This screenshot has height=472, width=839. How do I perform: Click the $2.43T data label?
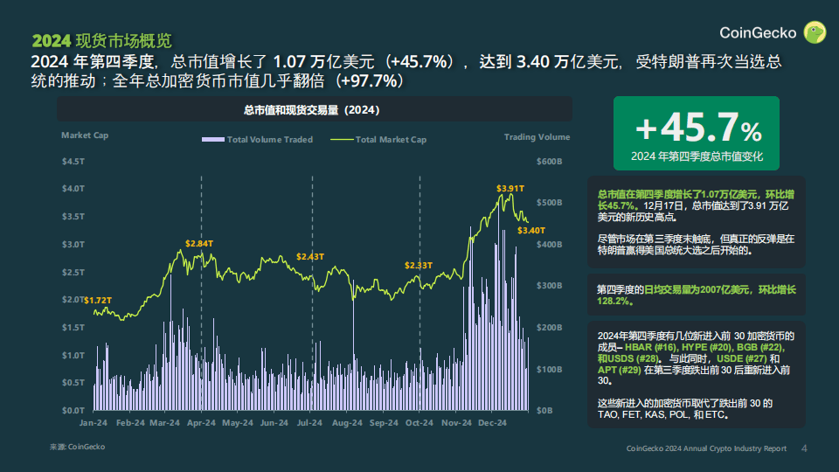tap(310, 257)
